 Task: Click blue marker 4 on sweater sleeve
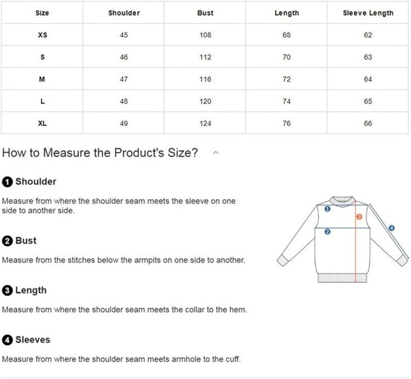392,228
